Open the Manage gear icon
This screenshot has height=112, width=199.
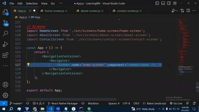5,95
